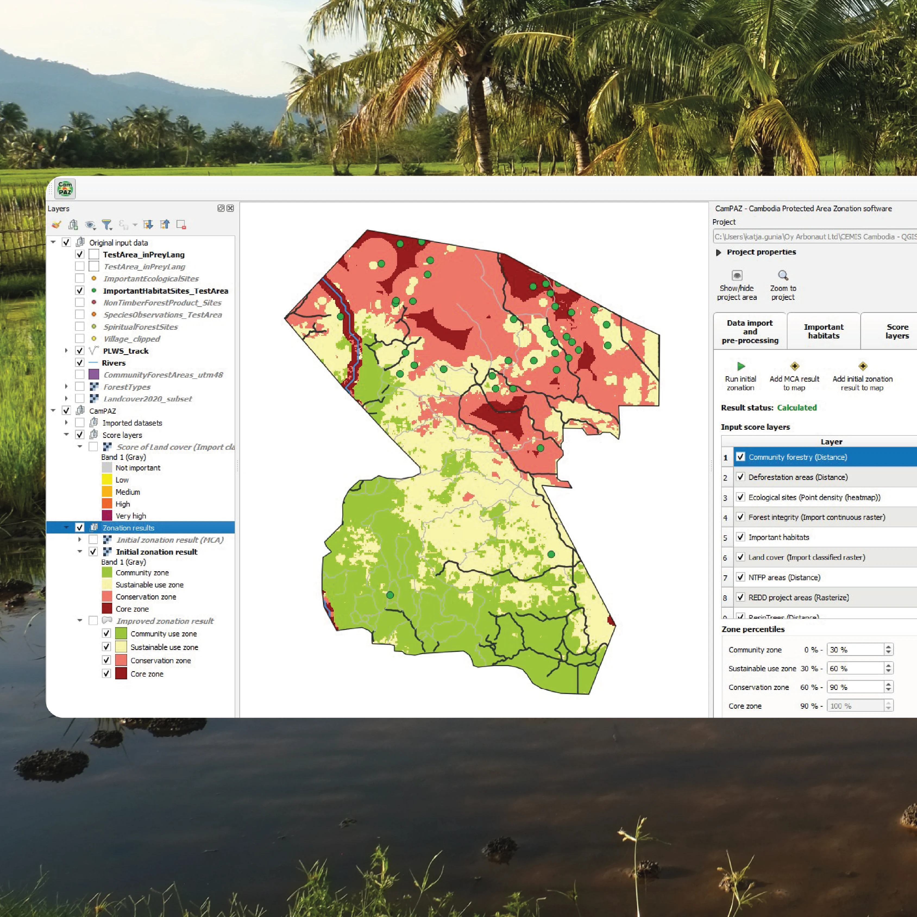Increase the Community zone percentile with the spinner
The image size is (917, 917).
pos(888,646)
